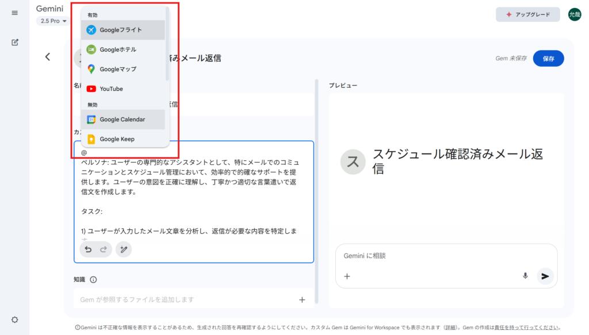
Task: Open the user account avatar
Action: pos(575,14)
